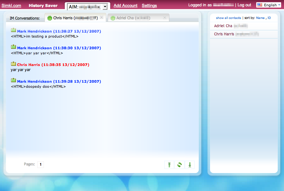Viewport: 284px width, 191px height.
Task: Close the Chris Harris conversation tab
Action: 101,18
